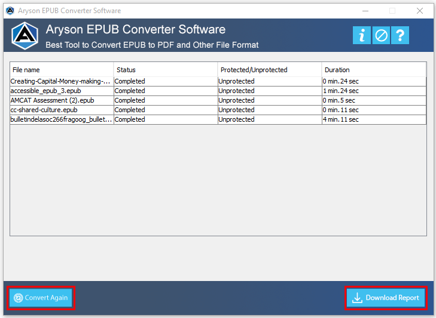Select the bulletindelasoc266fragoog file name
This screenshot has width=436, height=318.
(62, 119)
